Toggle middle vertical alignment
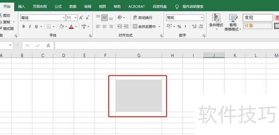 point(104,18)
